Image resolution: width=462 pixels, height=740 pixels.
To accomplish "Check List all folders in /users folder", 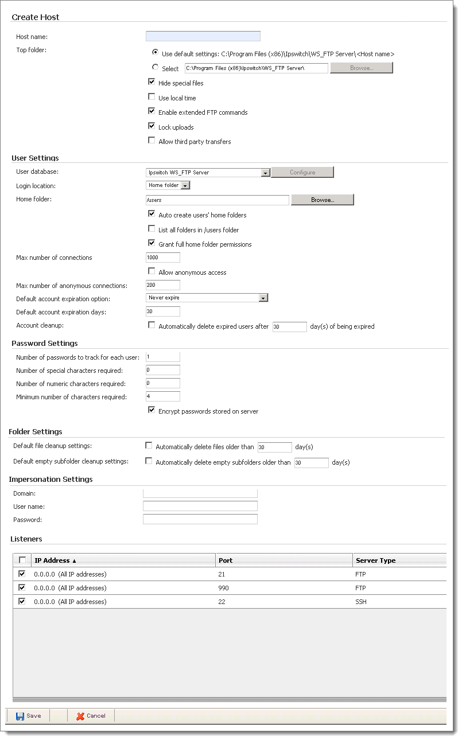I will pos(152,229).
